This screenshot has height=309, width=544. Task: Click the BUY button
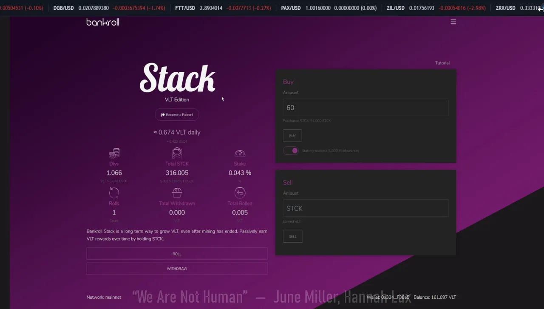(292, 136)
